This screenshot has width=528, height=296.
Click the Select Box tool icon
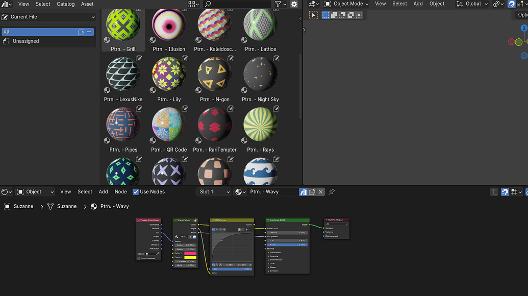coord(313,15)
